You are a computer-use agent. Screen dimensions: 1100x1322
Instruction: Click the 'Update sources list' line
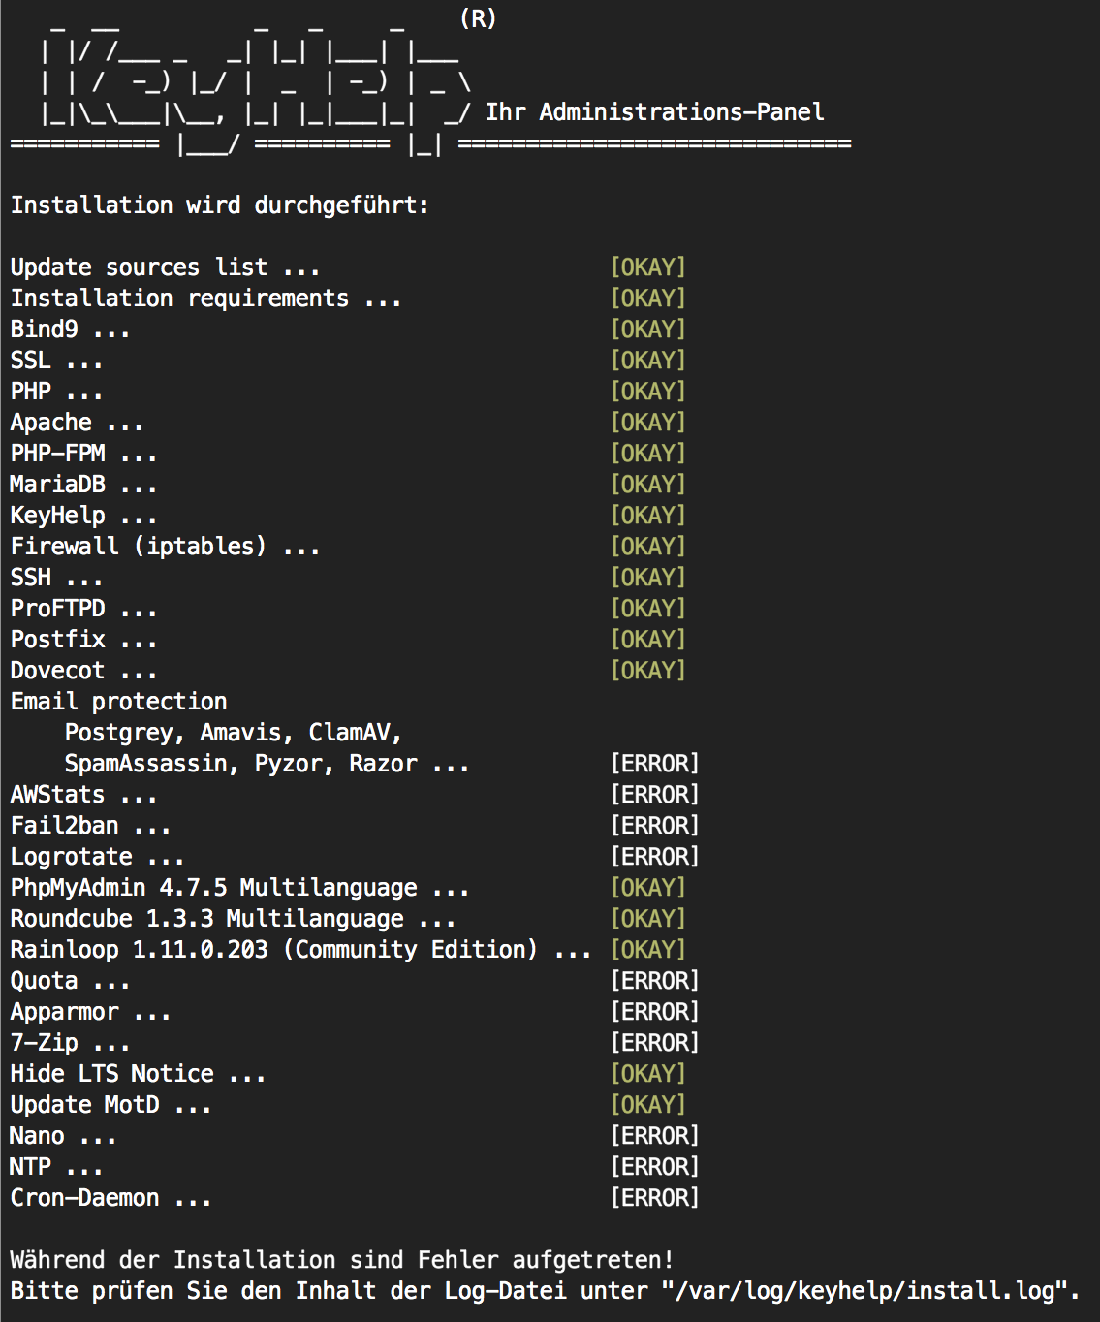(x=165, y=268)
